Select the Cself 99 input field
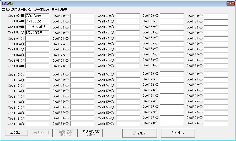 (x=216, y=123)
